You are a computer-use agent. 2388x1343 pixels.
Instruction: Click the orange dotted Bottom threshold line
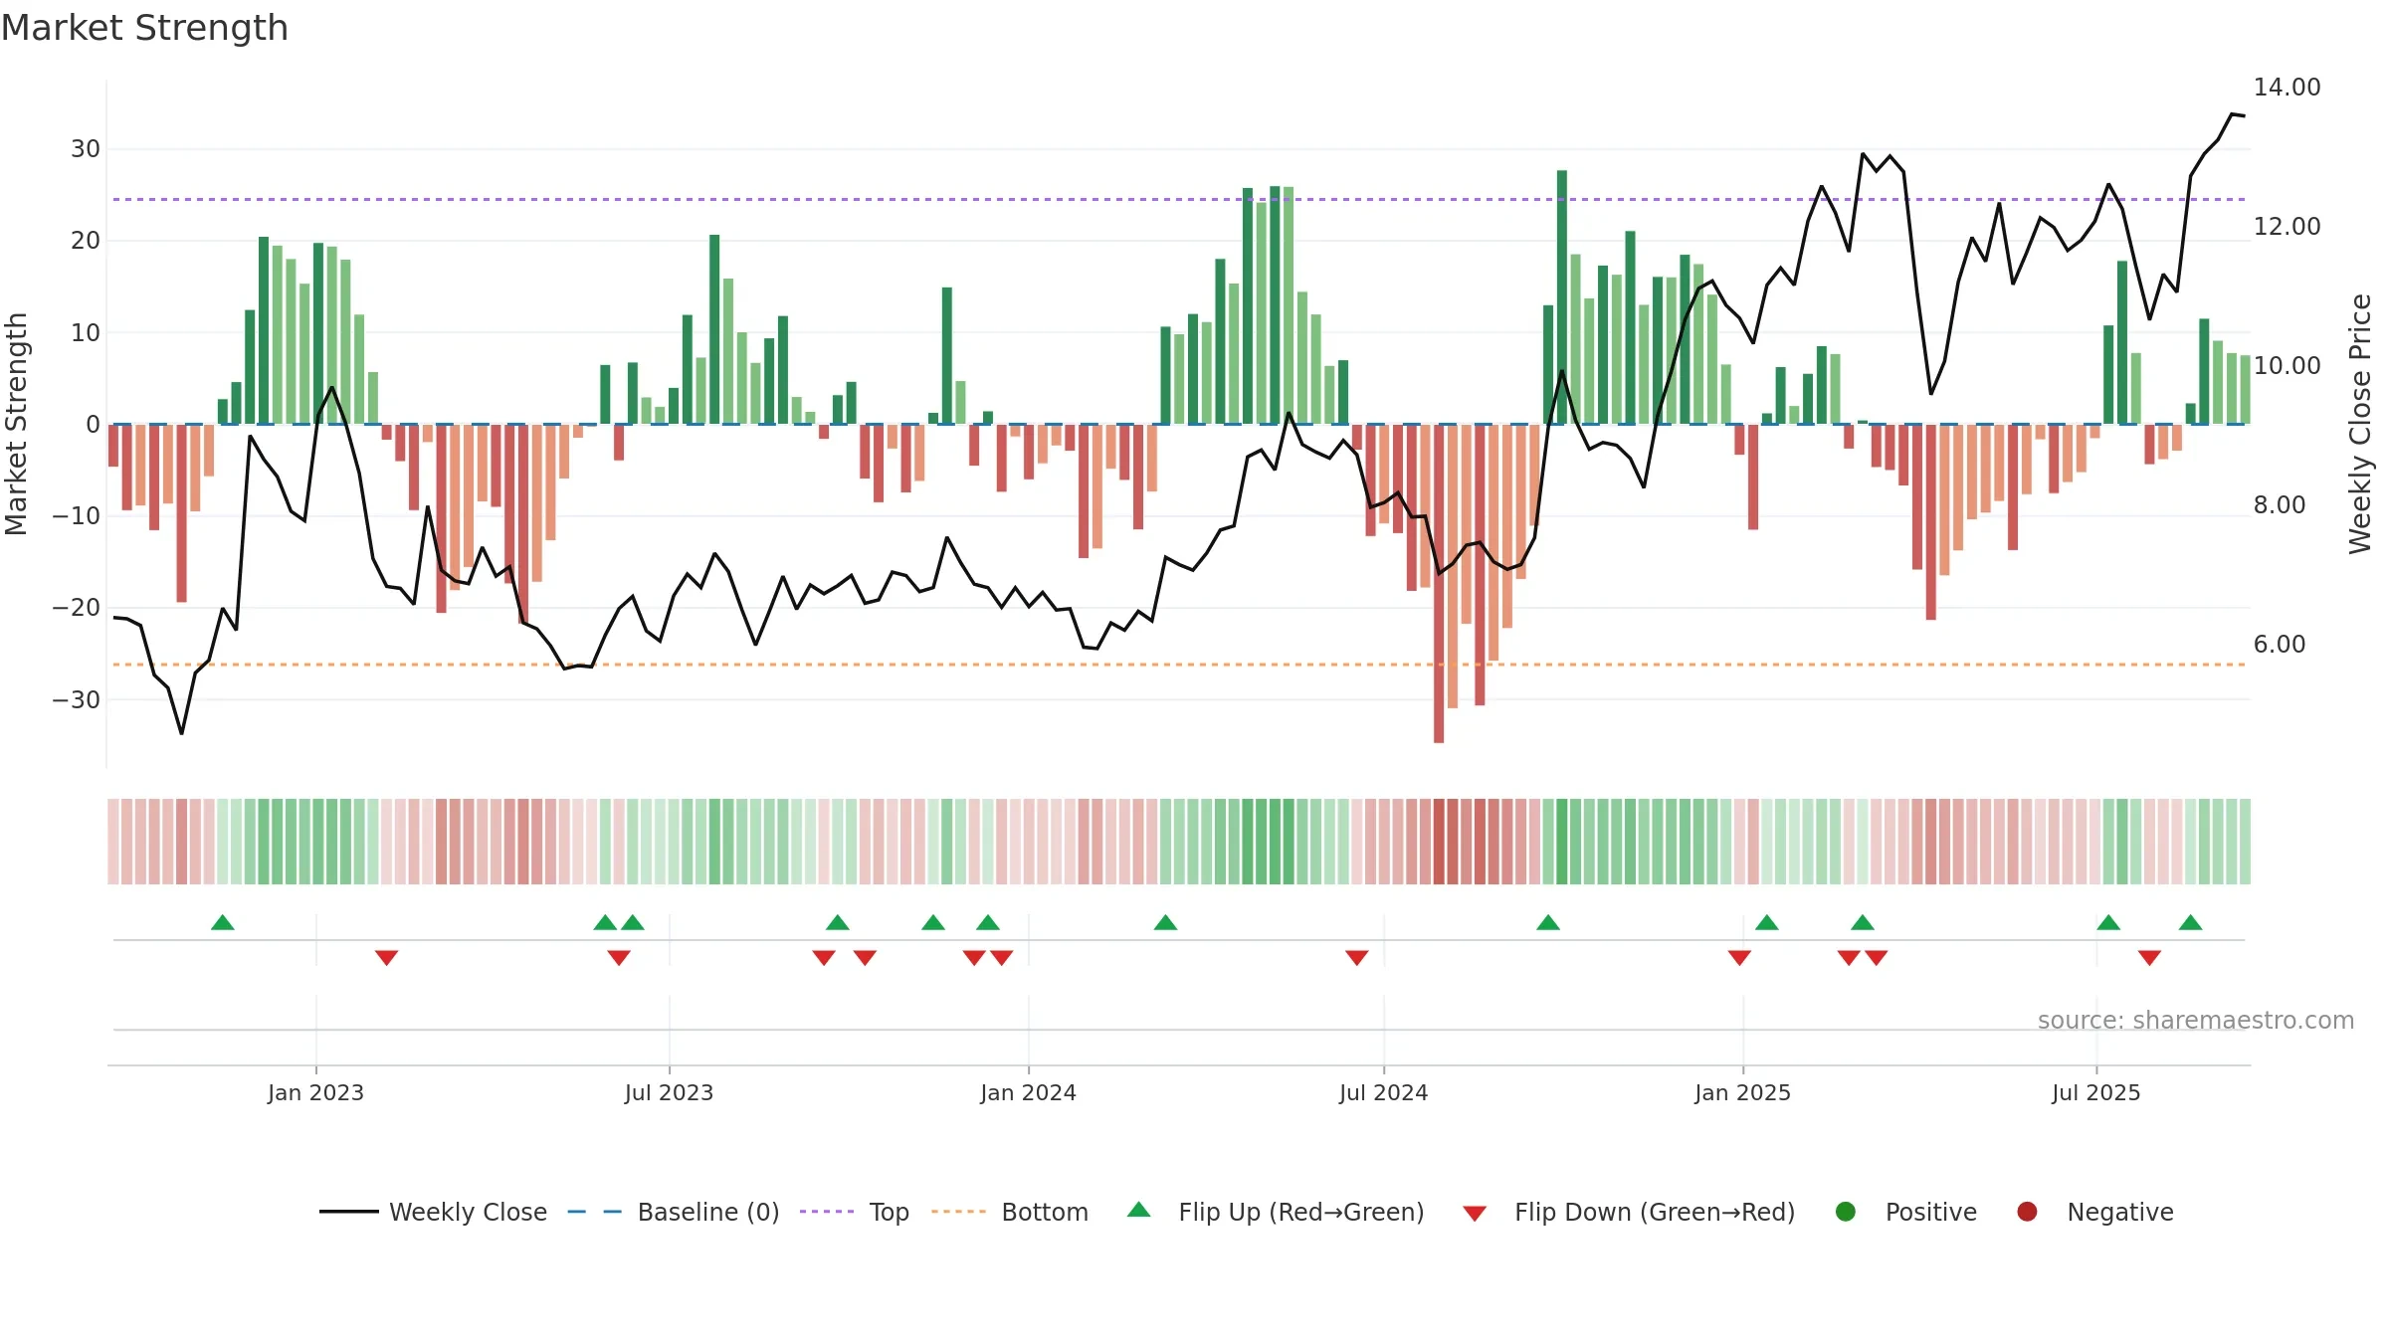[x=1179, y=664]
